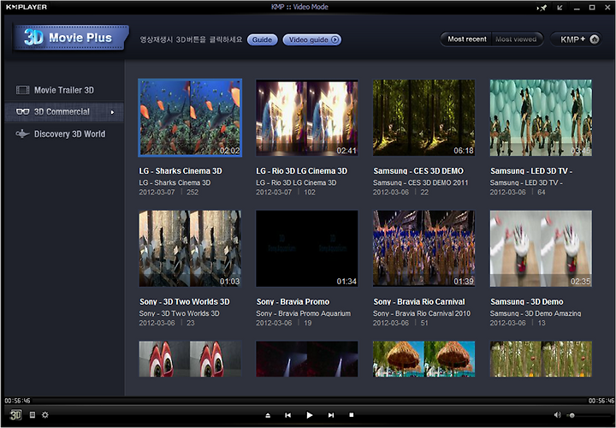Image resolution: width=616 pixels, height=428 pixels.
Task: Sort by Most viewed
Action: coord(516,39)
